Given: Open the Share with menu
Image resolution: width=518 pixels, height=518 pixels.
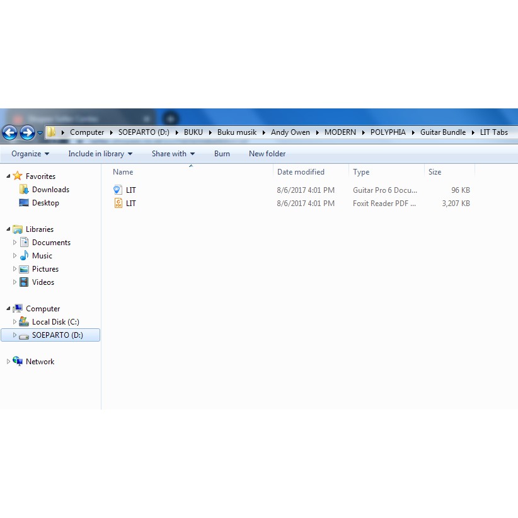Looking at the screenshot, I should pyautogui.click(x=173, y=154).
